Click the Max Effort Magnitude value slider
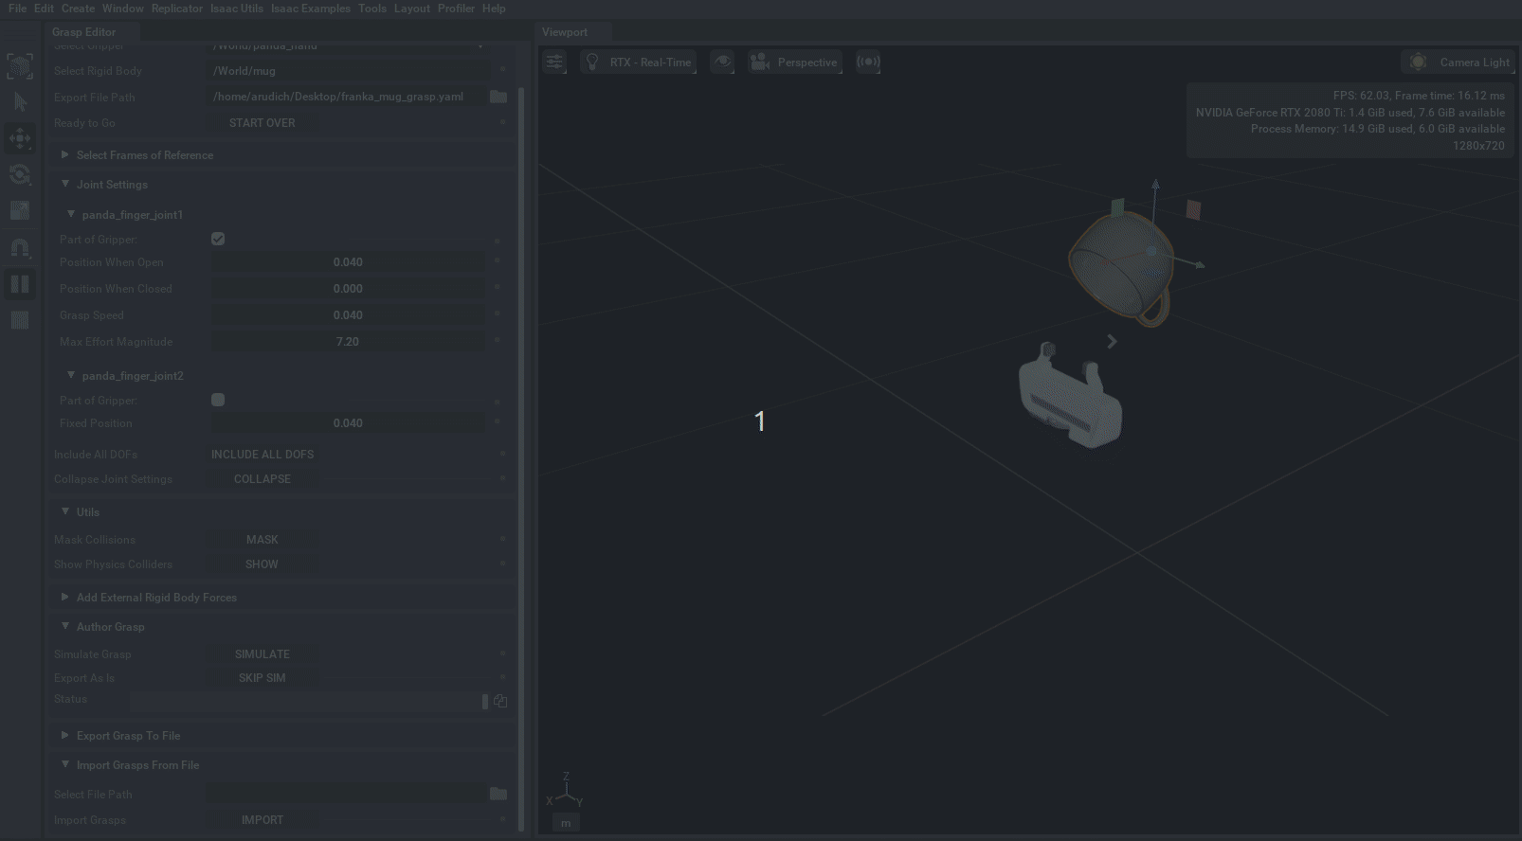This screenshot has height=841, width=1522. click(x=347, y=342)
